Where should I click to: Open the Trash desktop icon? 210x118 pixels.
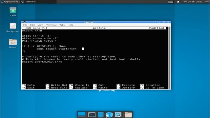tap(13, 12)
